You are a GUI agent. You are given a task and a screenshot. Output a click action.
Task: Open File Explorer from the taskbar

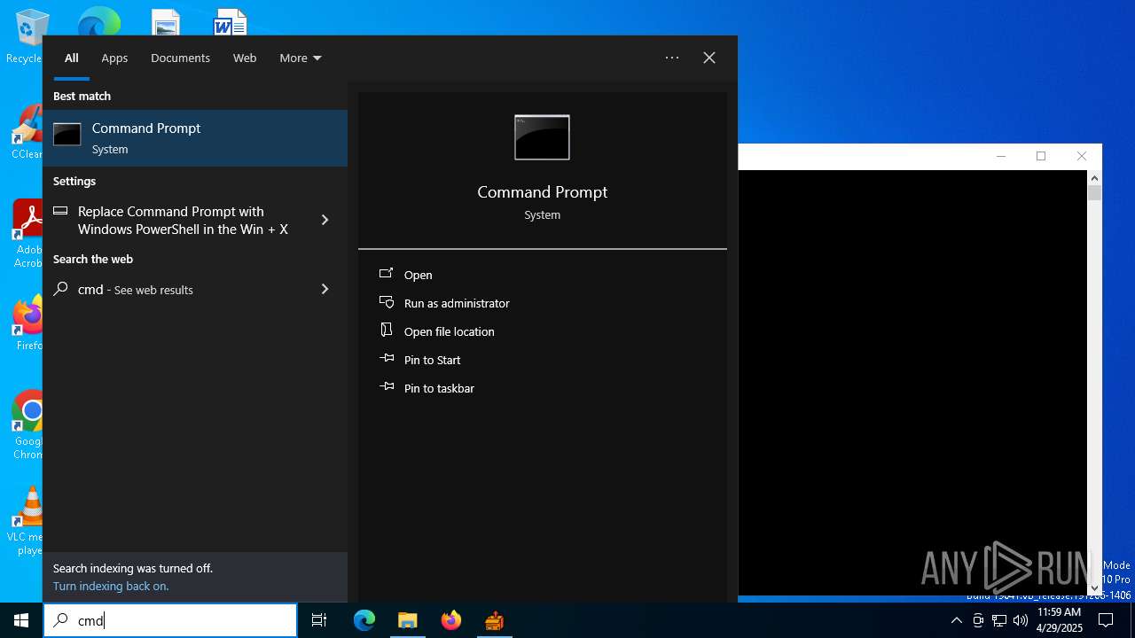tap(408, 620)
